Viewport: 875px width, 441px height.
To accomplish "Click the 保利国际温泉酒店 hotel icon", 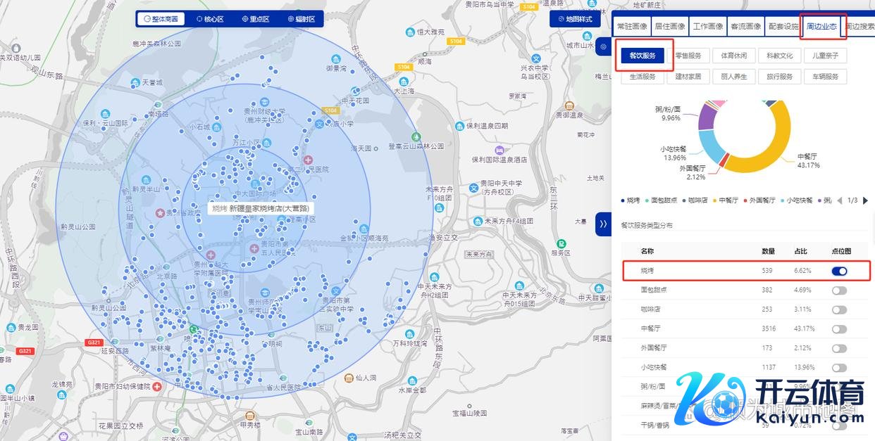I will [x=499, y=150].
